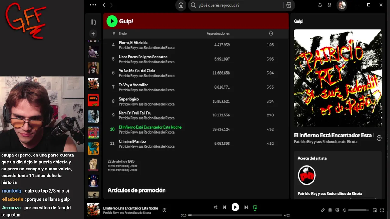Seek in the playback progress bar
This screenshot has height=219, width=390.
[235, 215]
